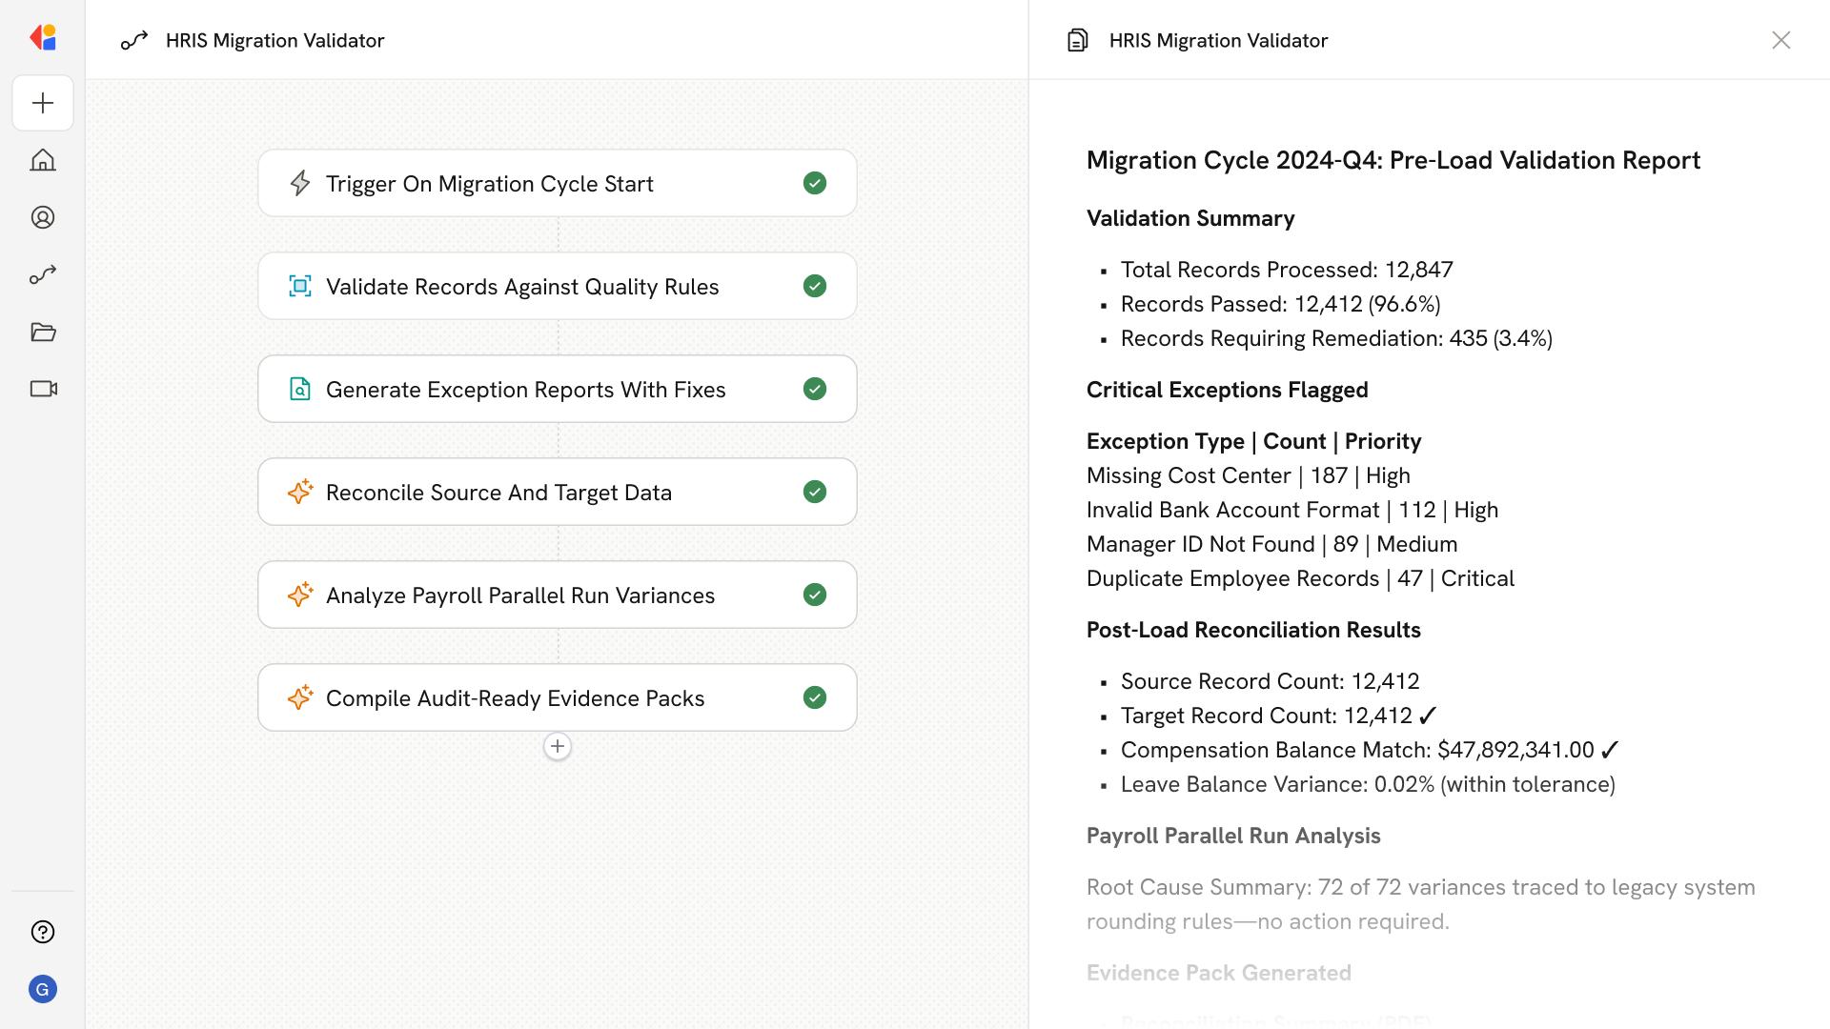This screenshot has height=1029, width=1830.
Task: Open the workflows route icon in sidebar
Action: (43, 274)
